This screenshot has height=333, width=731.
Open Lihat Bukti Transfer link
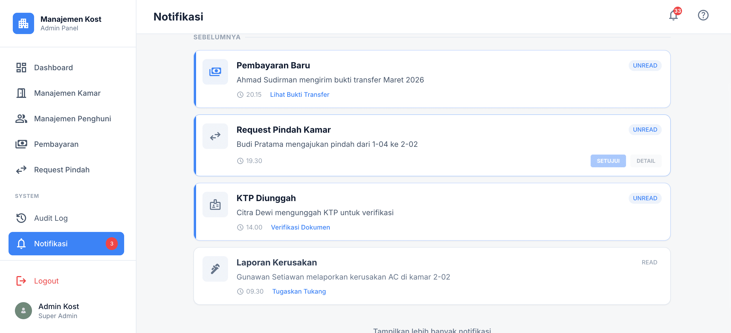point(299,95)
